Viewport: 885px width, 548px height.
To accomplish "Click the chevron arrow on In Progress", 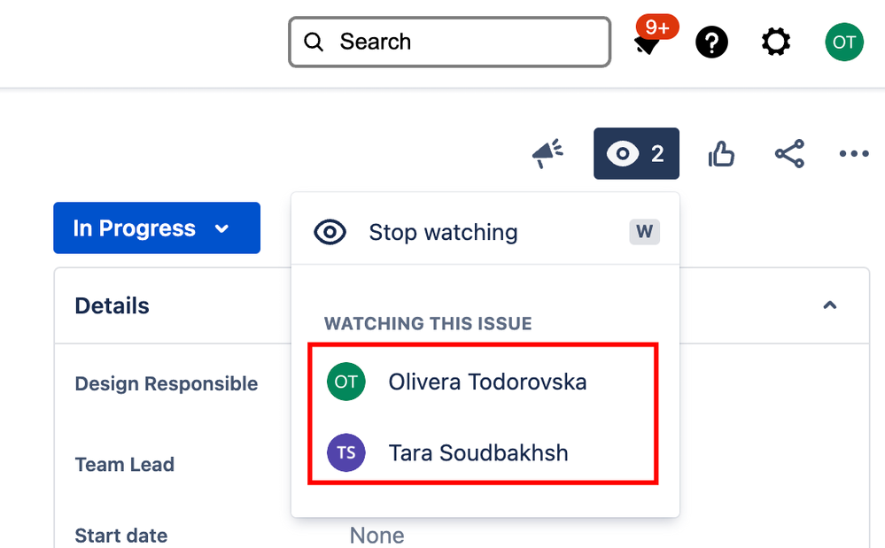I will pyautogui.click(x=221, y=229).
